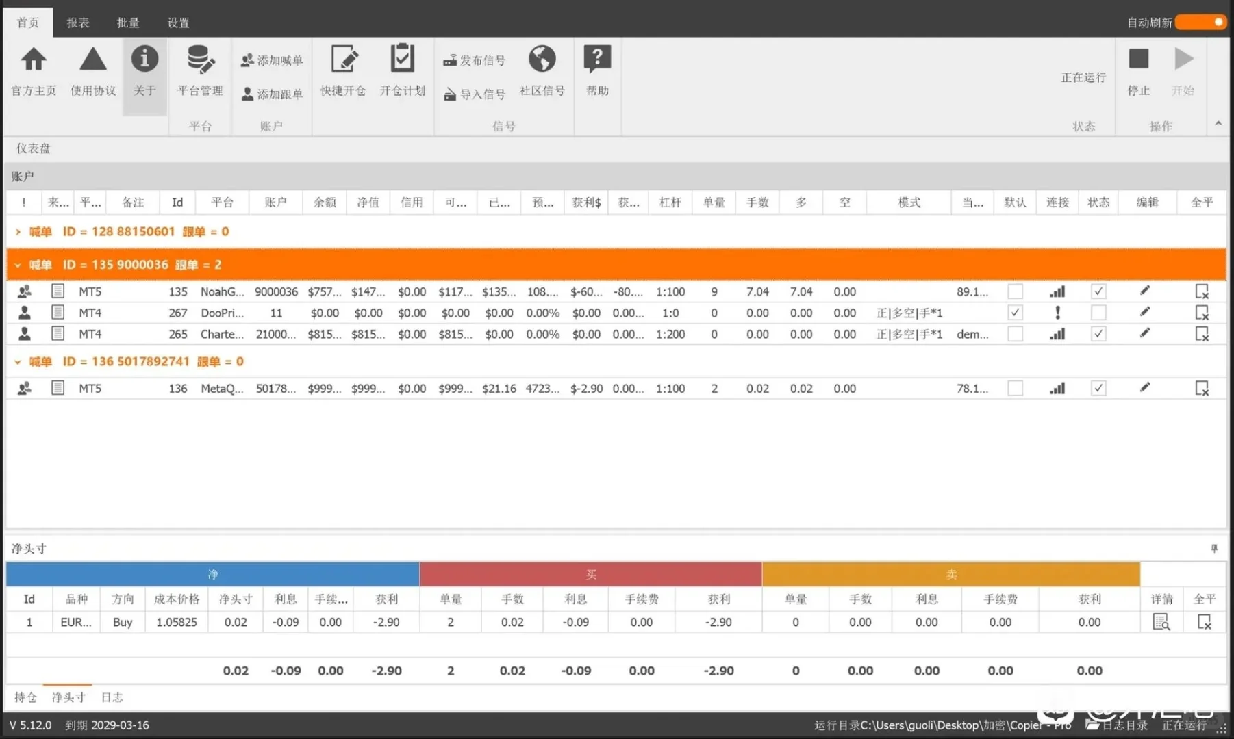
Task: Open 日志目录 in the status bar
Action: tap(1117, 725)
